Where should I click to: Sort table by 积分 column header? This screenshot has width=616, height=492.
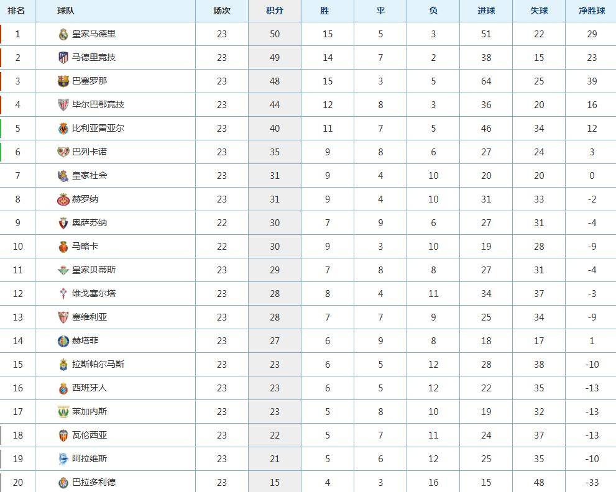click(x=275, y=11)
